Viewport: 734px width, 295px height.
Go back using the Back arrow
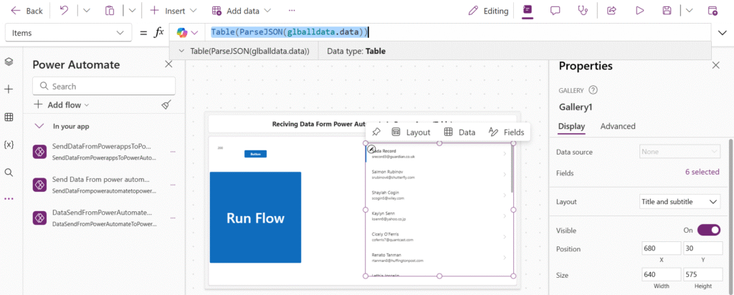click(x=27, y=11)
